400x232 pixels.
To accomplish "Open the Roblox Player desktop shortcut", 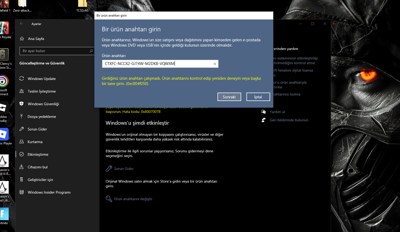I will point(5,137).
